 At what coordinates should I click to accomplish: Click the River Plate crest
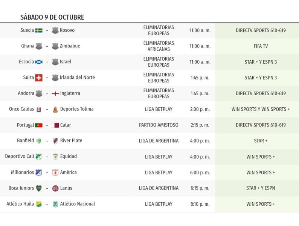click(x=55, y=141)
